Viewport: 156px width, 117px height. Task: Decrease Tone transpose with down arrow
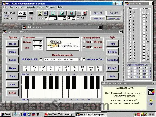[x=40, y=48]
